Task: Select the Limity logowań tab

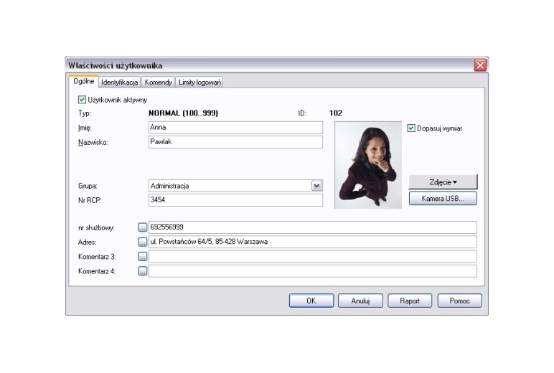Action: pyautogui.click(x=199, y=82)
